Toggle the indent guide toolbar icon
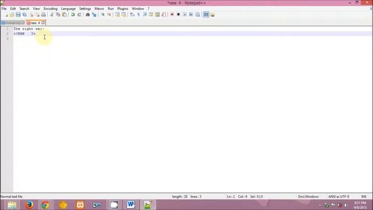This screenshot has height=210, width=373. coord(145,15)
